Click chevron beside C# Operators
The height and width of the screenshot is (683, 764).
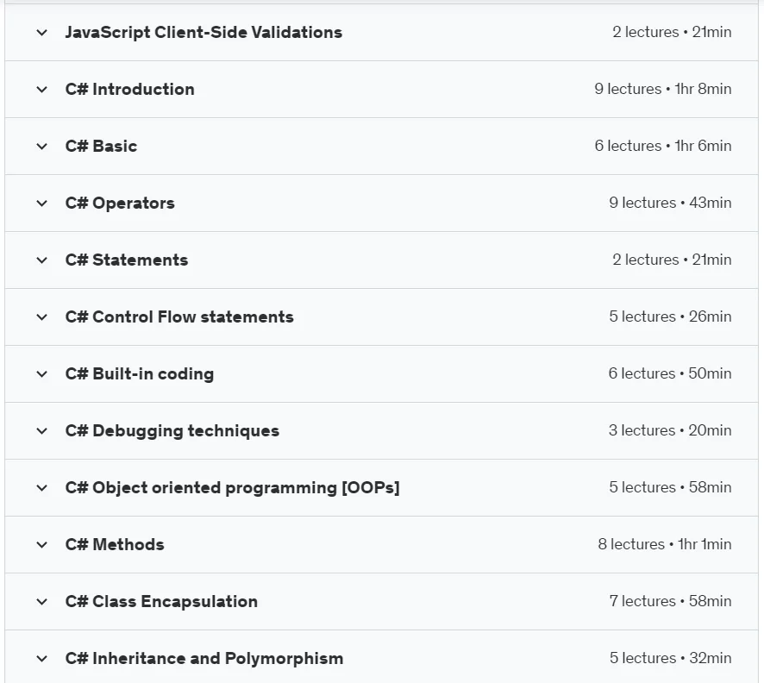click(42, 204)
